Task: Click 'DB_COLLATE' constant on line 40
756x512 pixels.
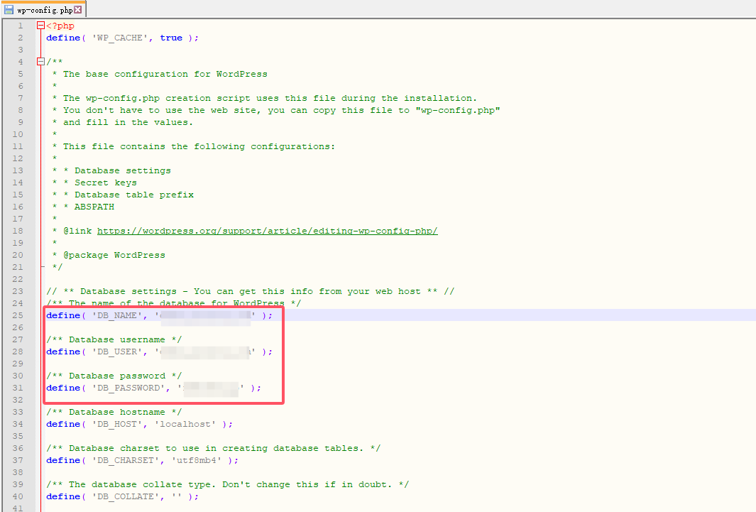Action: (x=126, y=496)
